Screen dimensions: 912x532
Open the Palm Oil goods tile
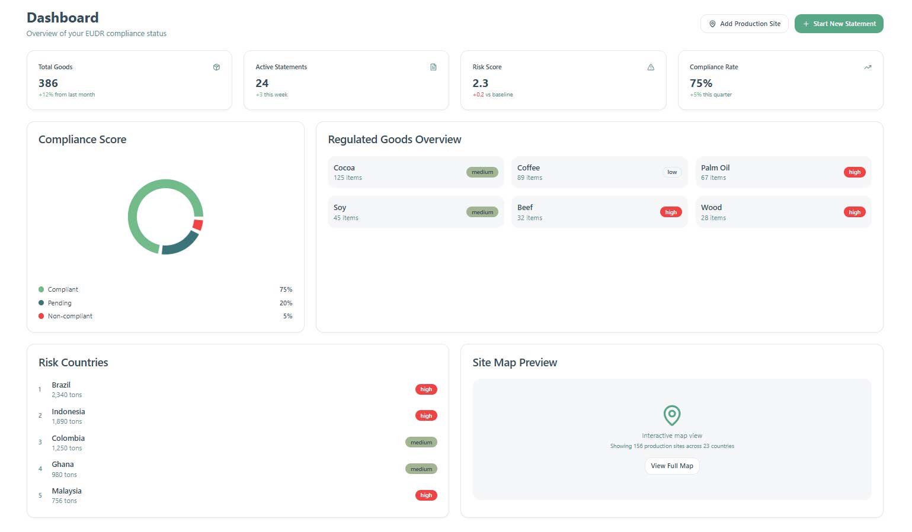click(x=782, y=172)
